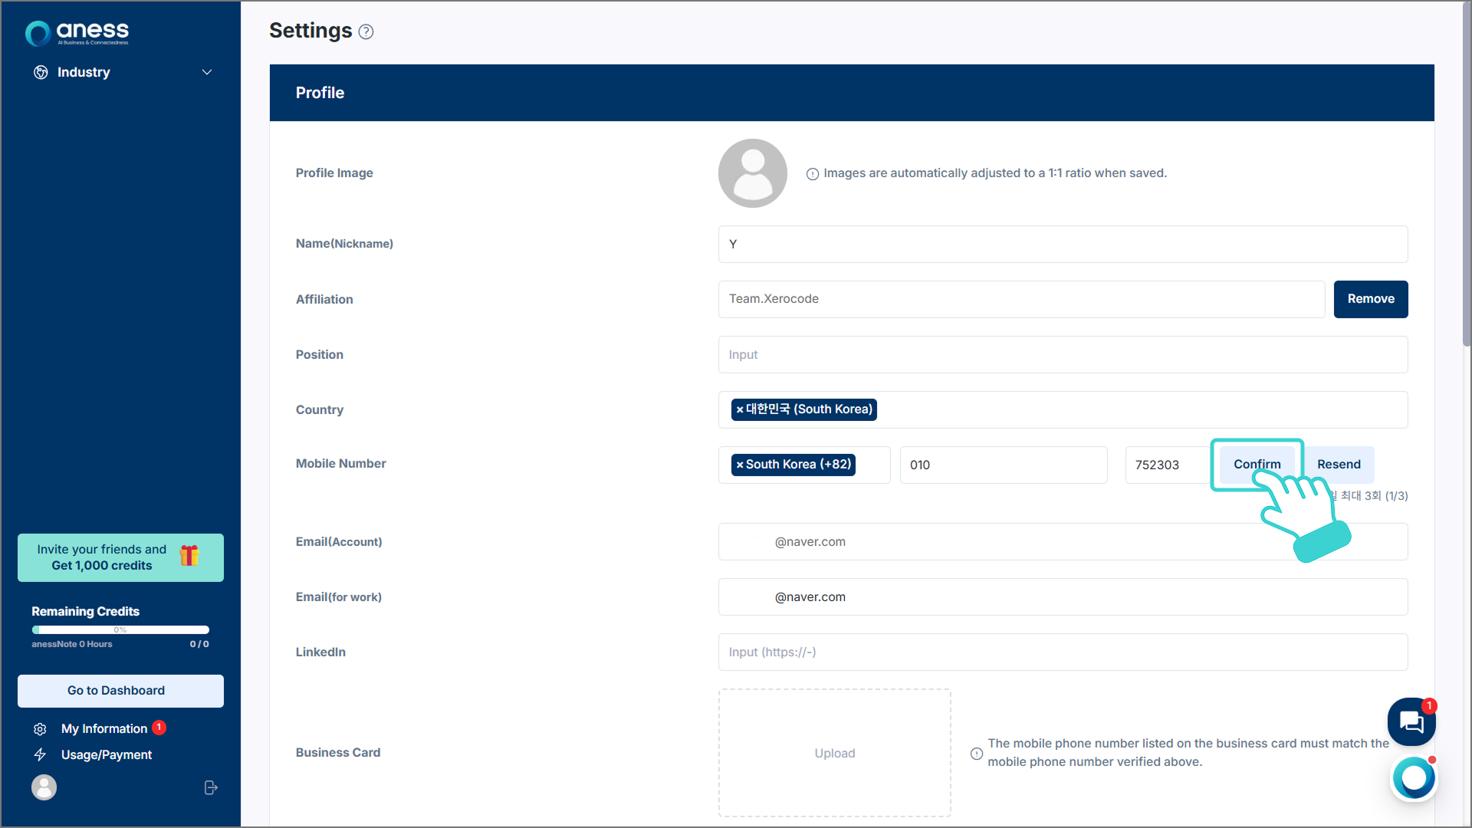Click the Remaining Credits progress bar
This screenshot has height=828, width=1472.
click(x=120, y=629)
